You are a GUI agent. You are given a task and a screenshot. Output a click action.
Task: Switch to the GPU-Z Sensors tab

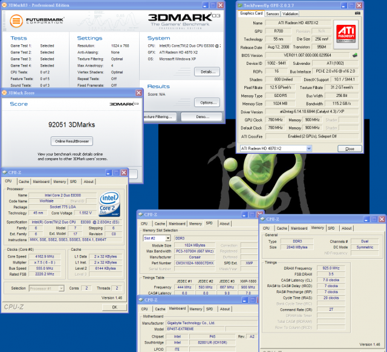tap(273, 14)
